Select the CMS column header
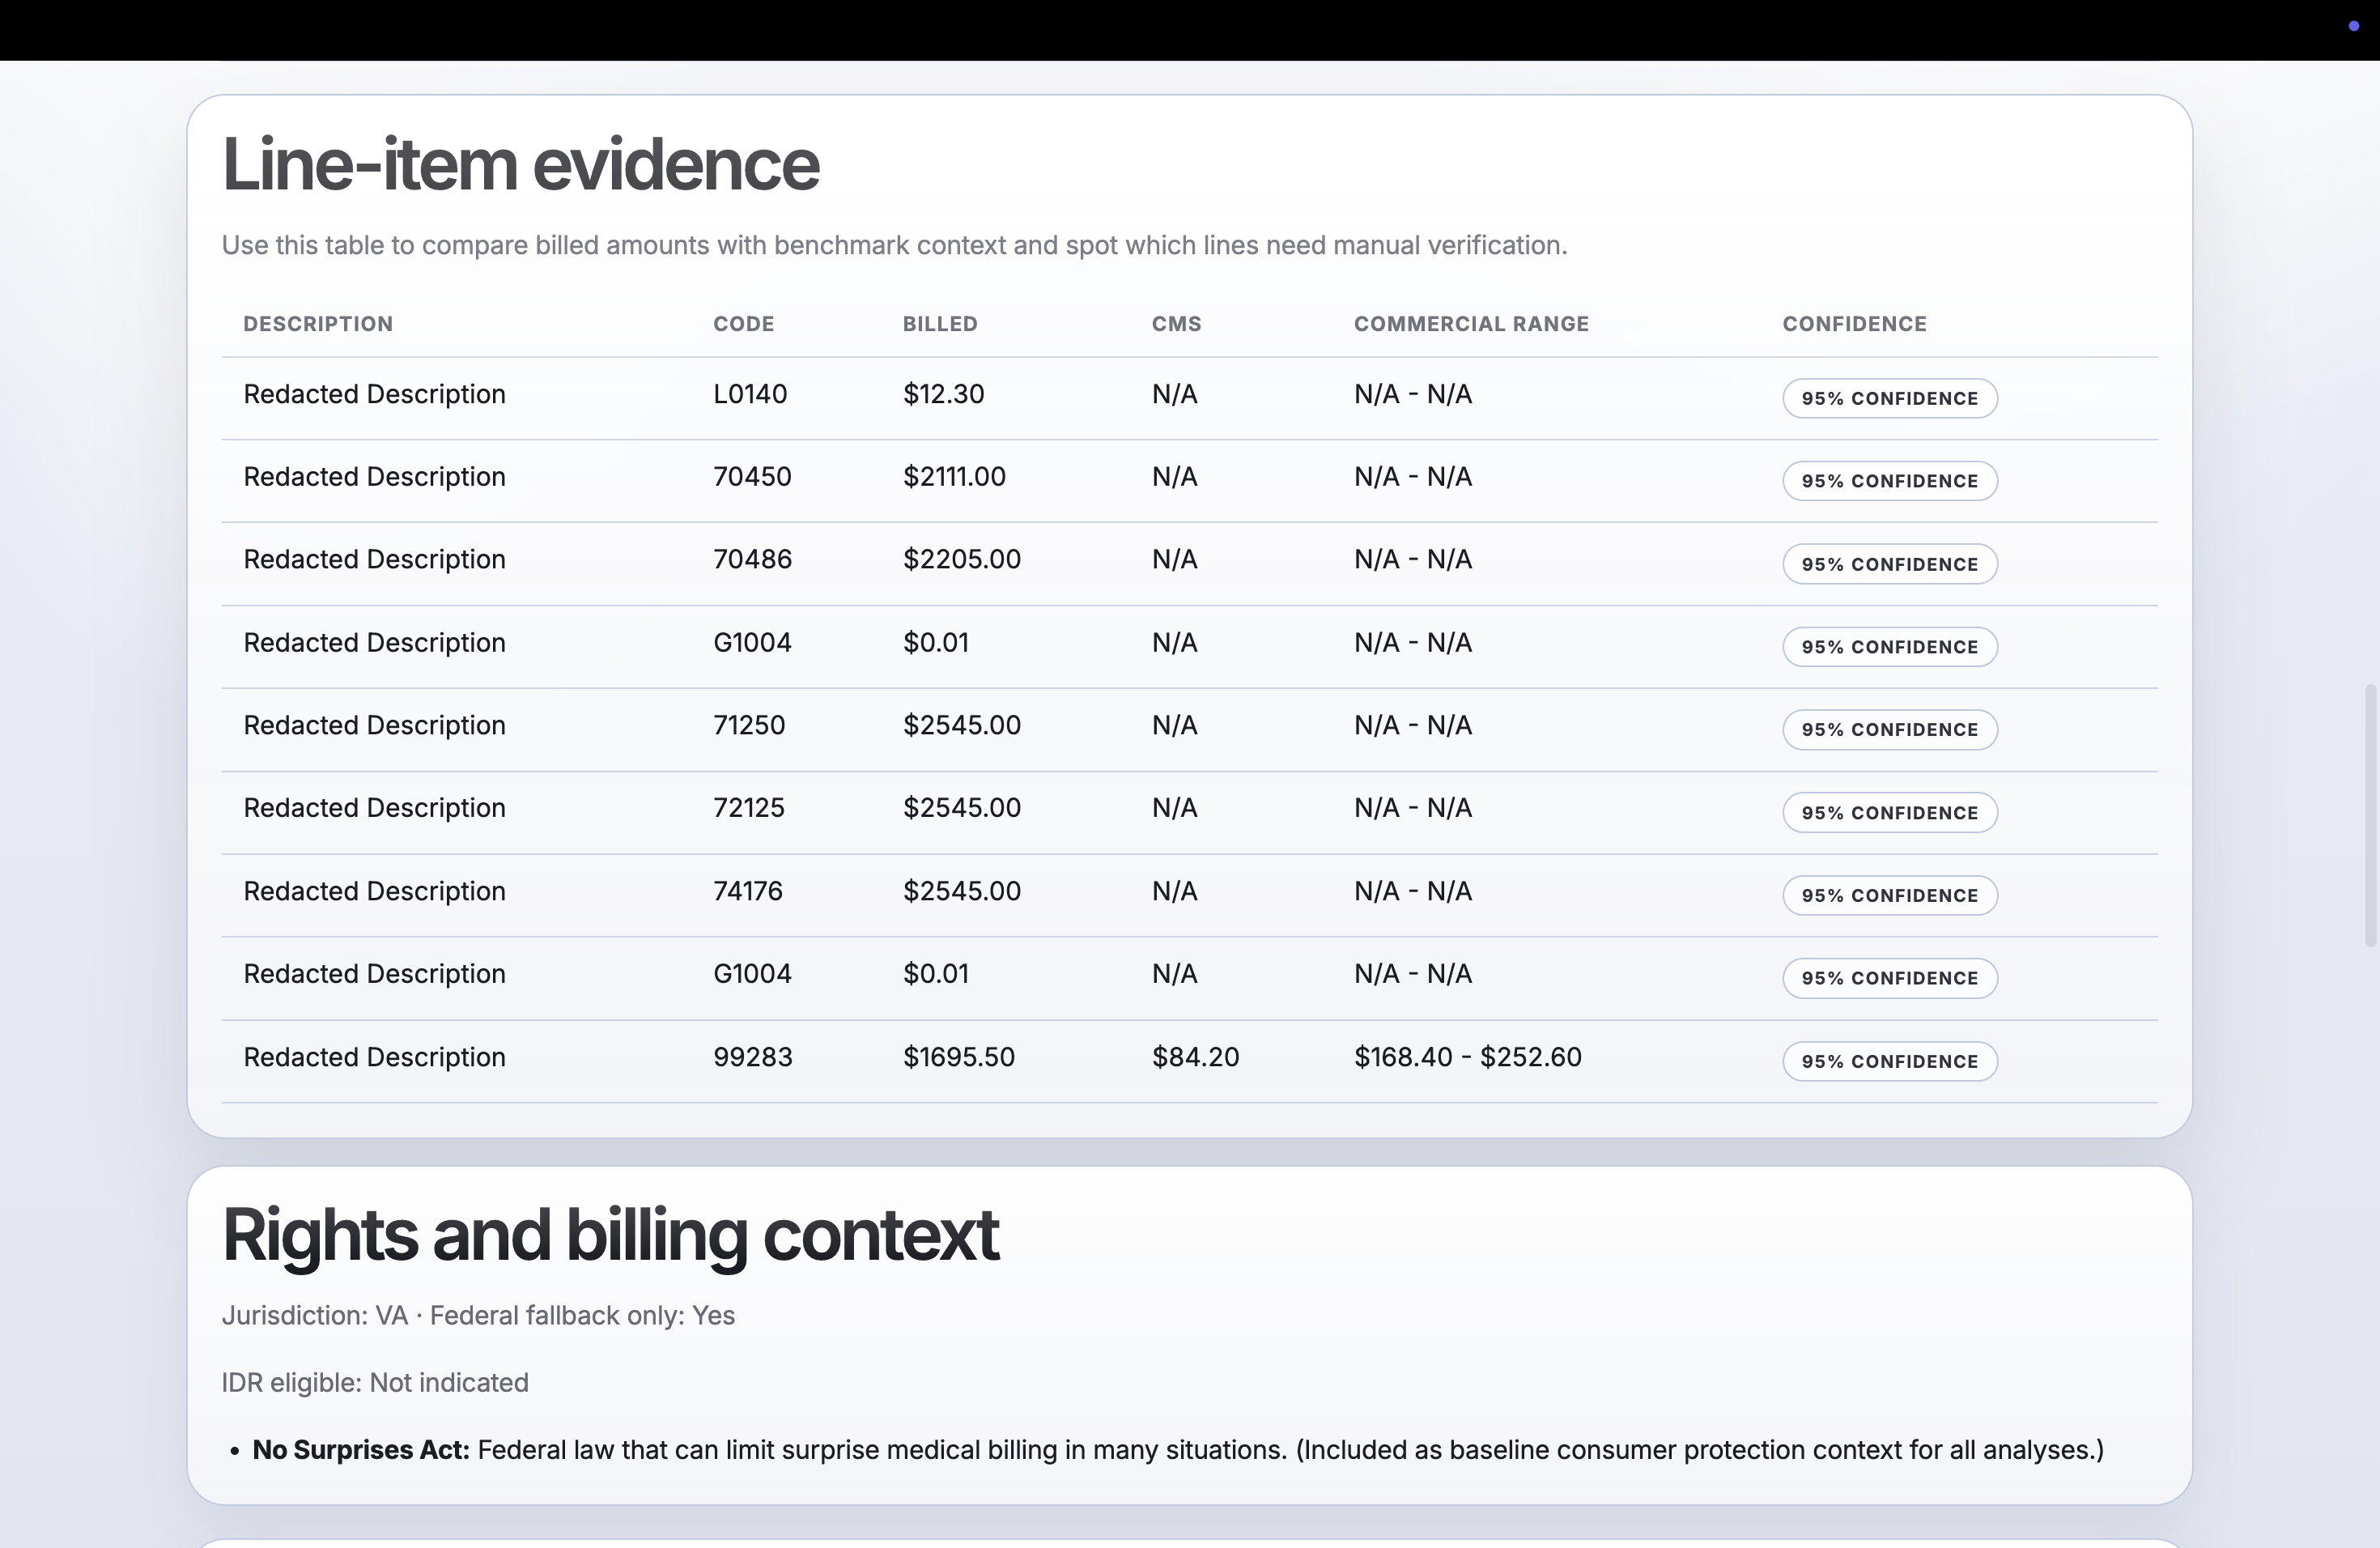2380x1548 pixels. coord(1176,324)
